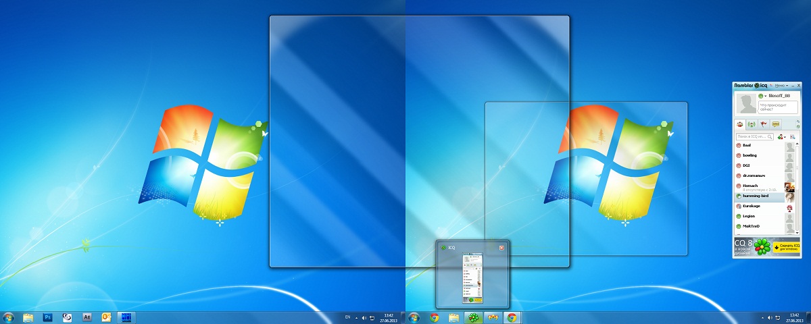Click the yellow 'Скачать ICQ' banner button
811x324 pixels.
(x=787, y=247)
